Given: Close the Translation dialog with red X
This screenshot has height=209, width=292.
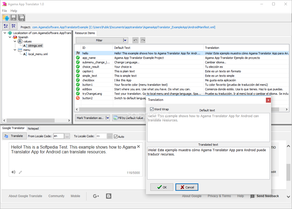Looking at the screenshot, I should point(268,100).
